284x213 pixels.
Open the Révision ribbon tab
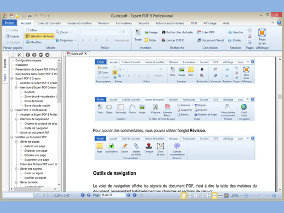pos(104,23)
